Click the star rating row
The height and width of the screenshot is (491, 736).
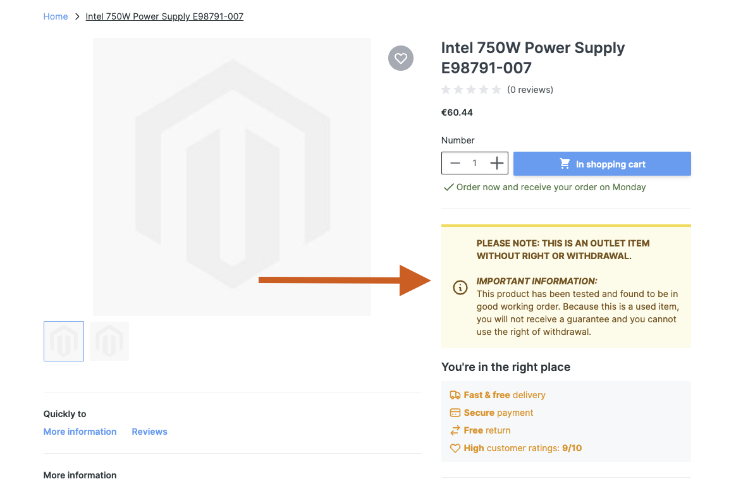pyautogui.click(x=471, y=90)
